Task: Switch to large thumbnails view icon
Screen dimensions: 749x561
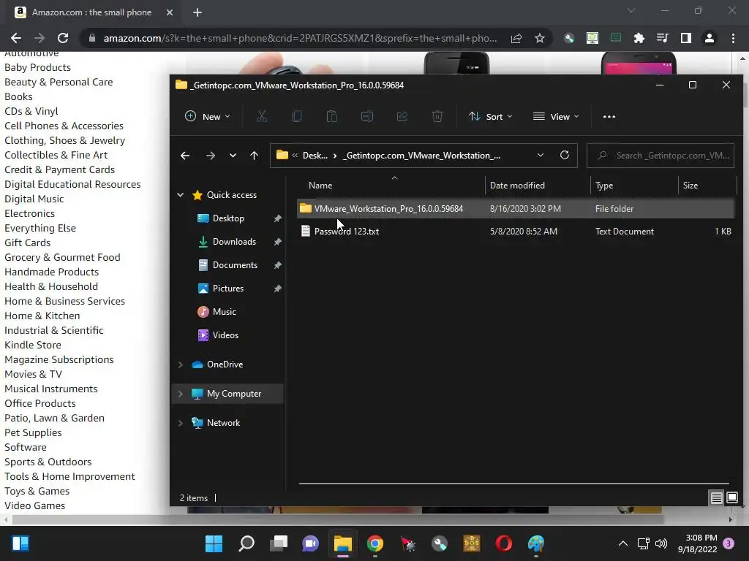Action: pos(732,498)
